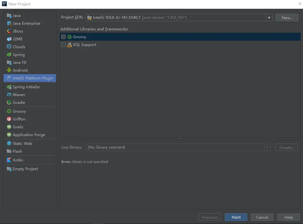Select the Kotlin icon
The height and width of the screenshot is (224, 303).
(9, 160)
